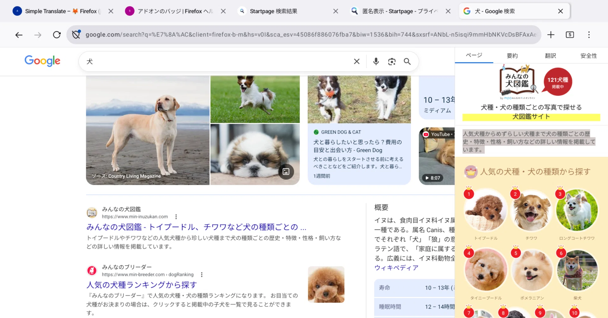Open the Border Collie with ball photo
608x318 pixels.
pyautogui.click(x=359, y=99)
